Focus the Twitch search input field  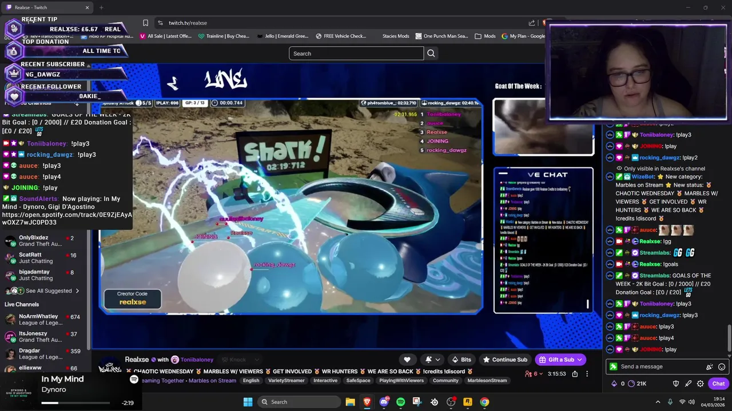pos(356,54)
